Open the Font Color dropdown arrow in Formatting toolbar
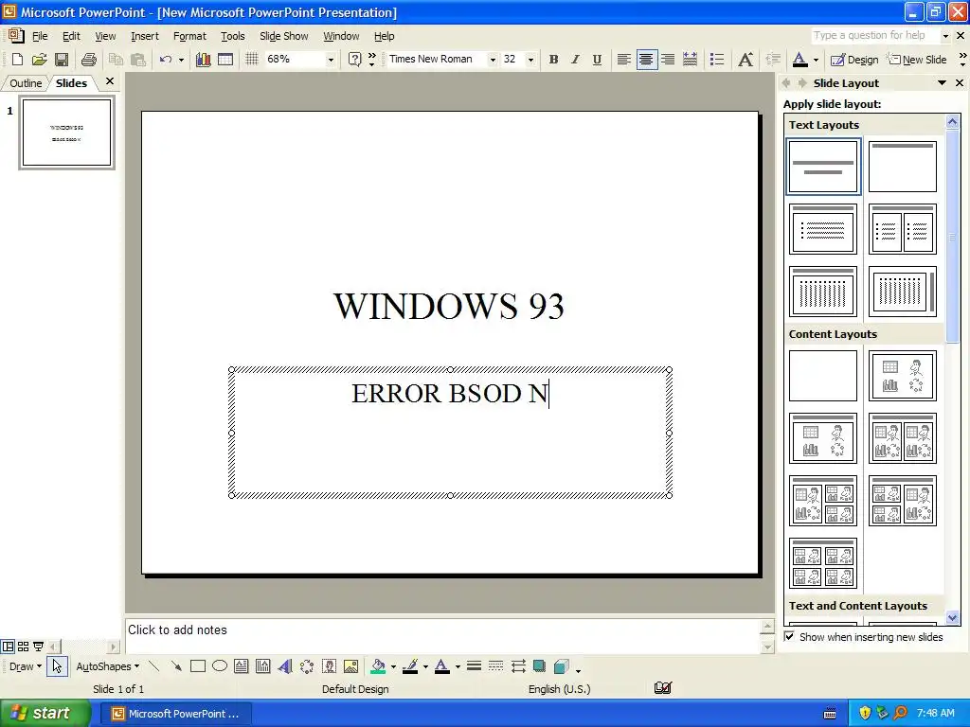Image resolution: width=970 pixels, height=727 pixels. (816, 60)
